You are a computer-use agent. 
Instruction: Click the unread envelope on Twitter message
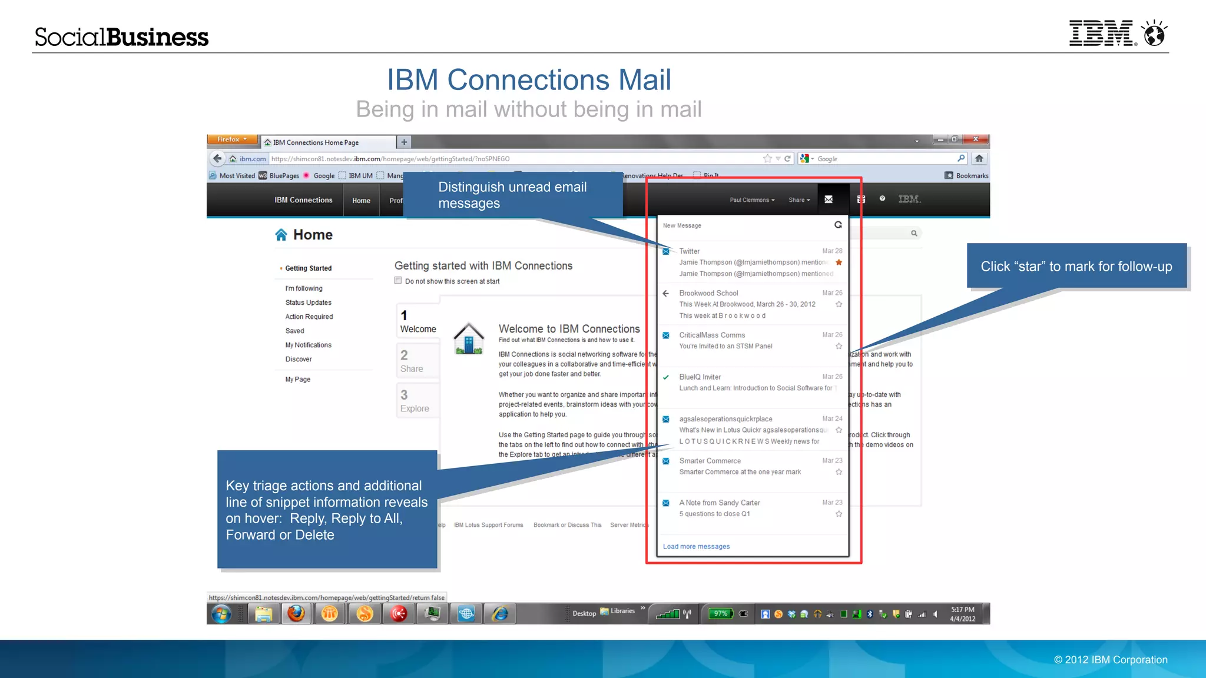[666, 251]
